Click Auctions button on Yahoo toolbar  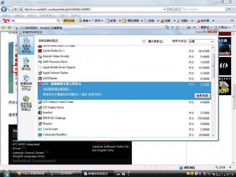[166, 21]
